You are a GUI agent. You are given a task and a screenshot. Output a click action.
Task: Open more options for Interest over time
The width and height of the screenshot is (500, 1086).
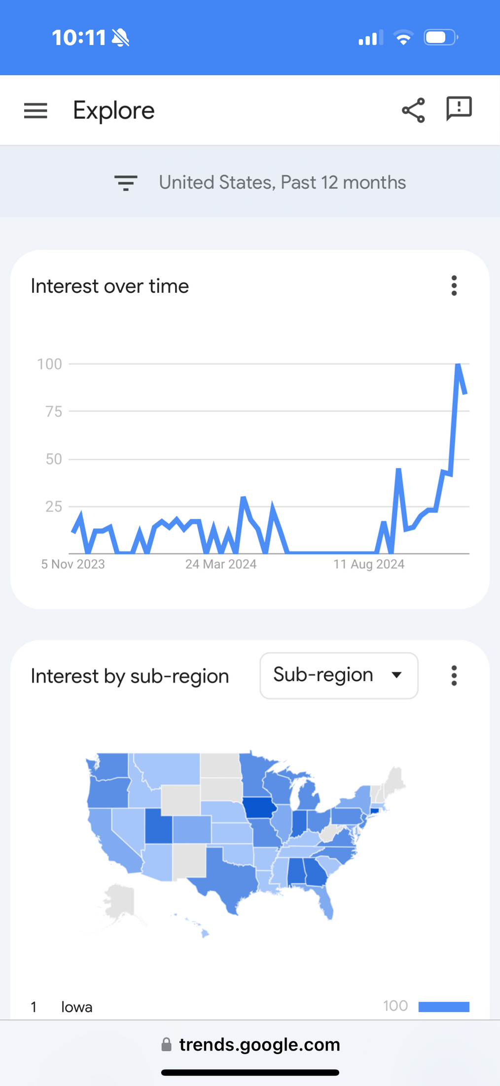(x=454, y=286)
